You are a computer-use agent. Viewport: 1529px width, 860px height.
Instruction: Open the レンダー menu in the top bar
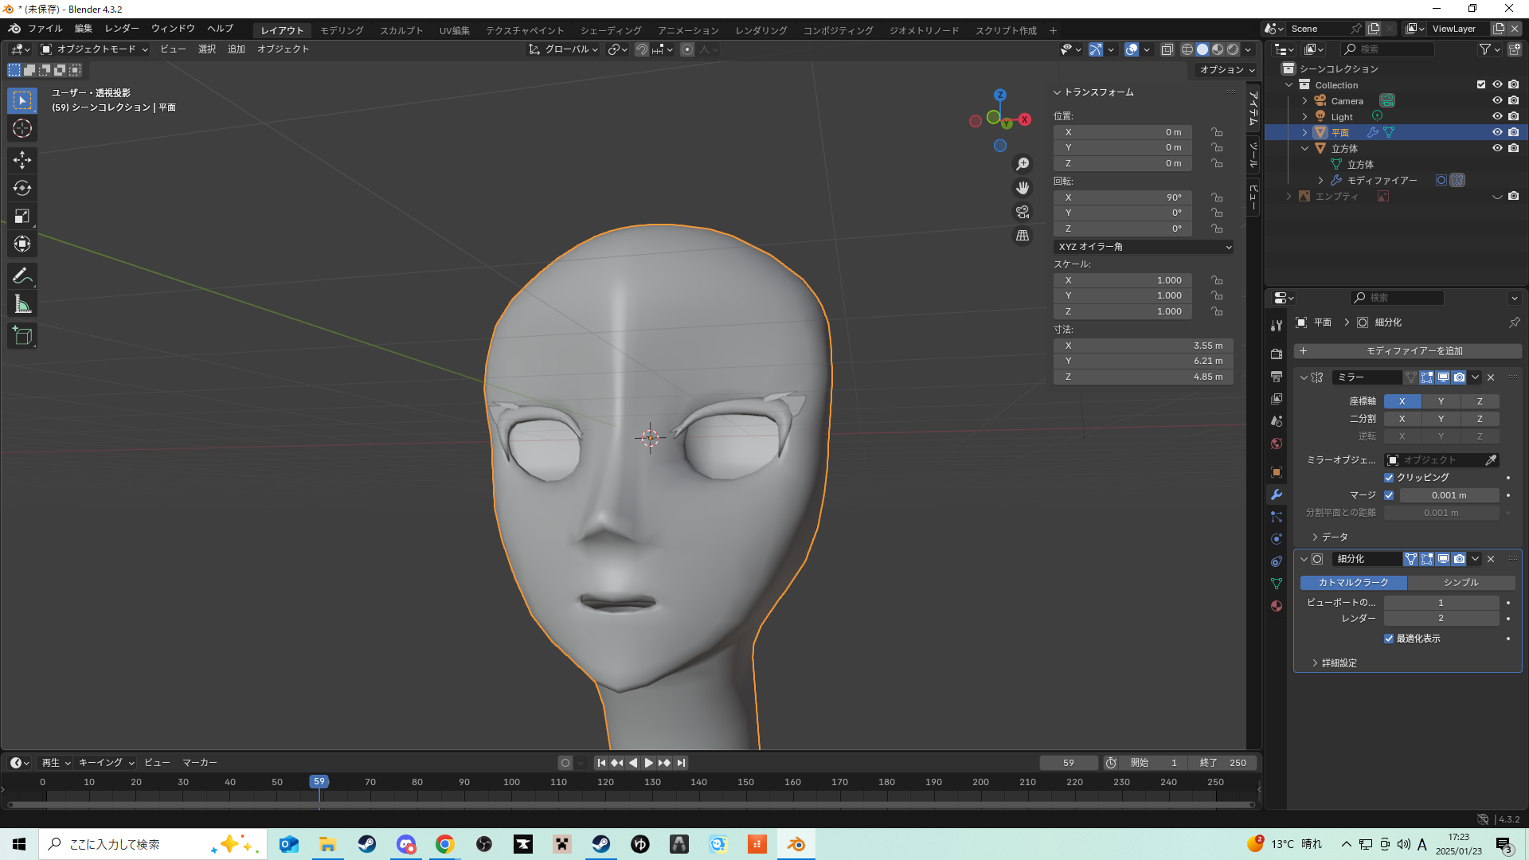122,29
